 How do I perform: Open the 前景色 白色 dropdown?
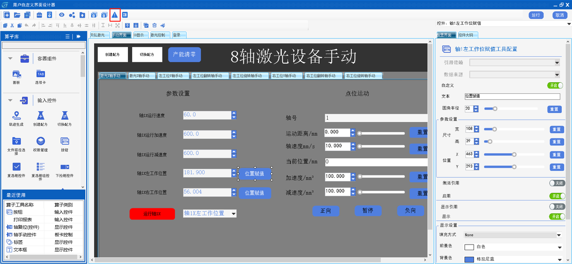[513, 247]
